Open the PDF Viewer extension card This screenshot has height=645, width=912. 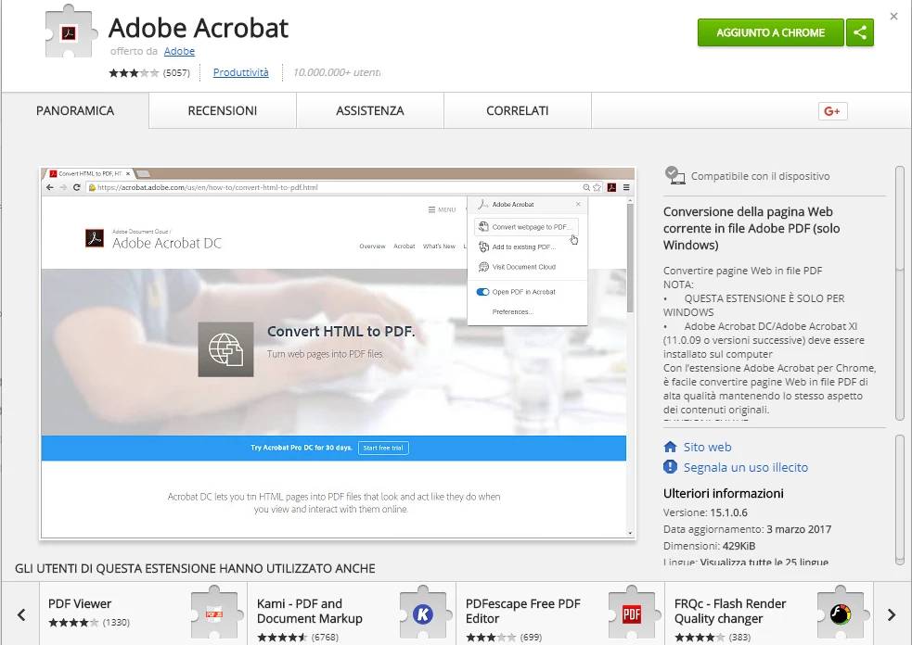pos(143,613)
